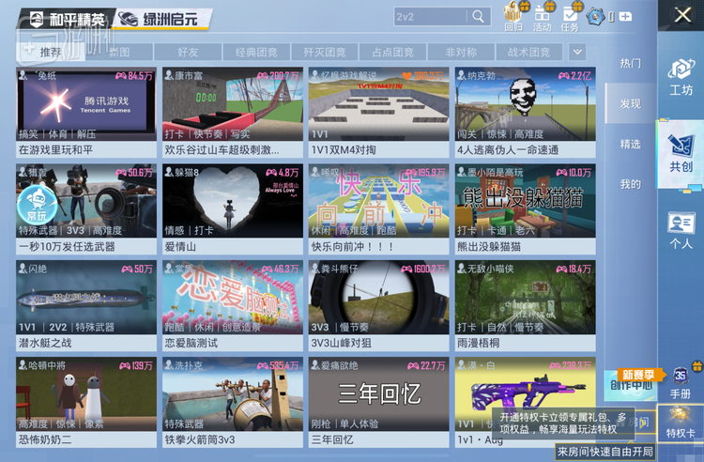Screen dimensions: 704x462
Task: Open the 回归 return gift icon
Action: tap(513, 17)
